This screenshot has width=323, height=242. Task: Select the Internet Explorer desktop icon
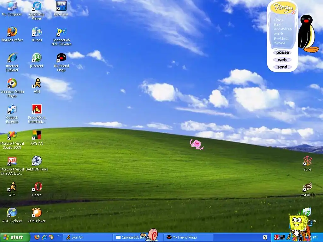[x=12, y=62]
